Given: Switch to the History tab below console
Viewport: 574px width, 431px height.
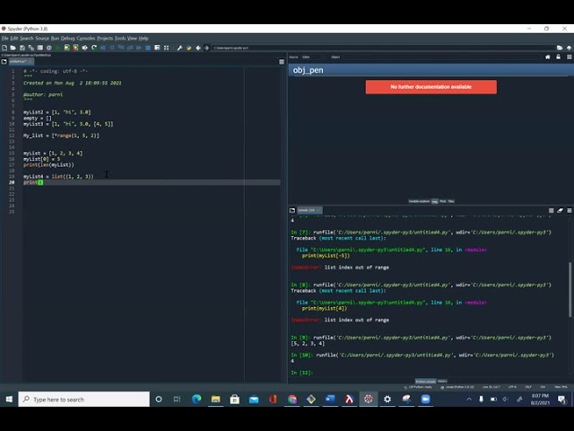Looking at the screenshot, I should point(442,381).
